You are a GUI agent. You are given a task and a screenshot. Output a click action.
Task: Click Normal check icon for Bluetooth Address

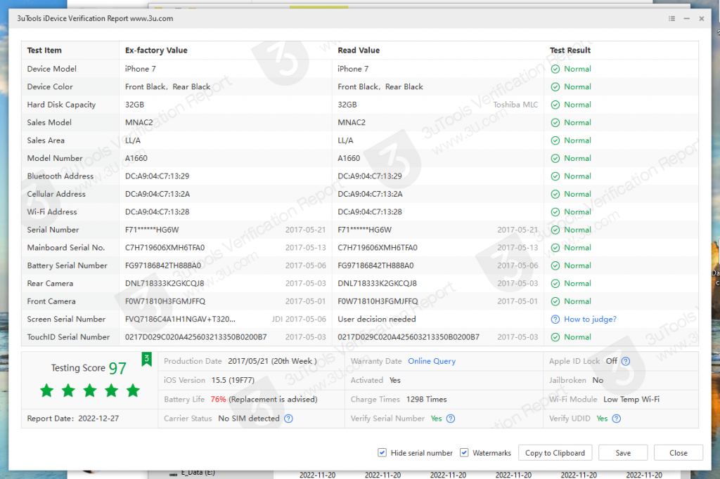(555, 176)
